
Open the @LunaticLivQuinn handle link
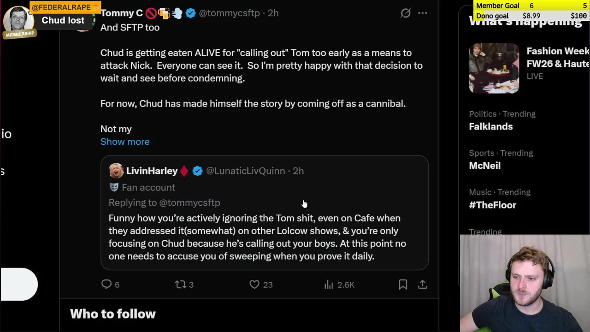(x=245, y=171)
